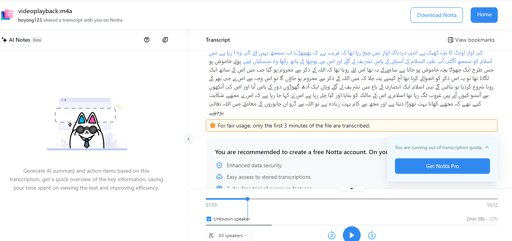Skip forward 3 seconds

pyautogui.click(x=371, y=235)
